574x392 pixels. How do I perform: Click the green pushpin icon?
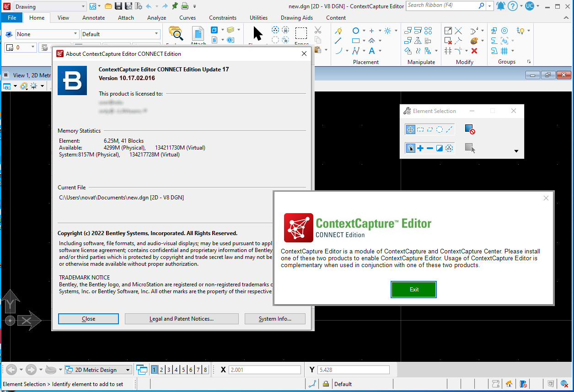pos(175,6)
